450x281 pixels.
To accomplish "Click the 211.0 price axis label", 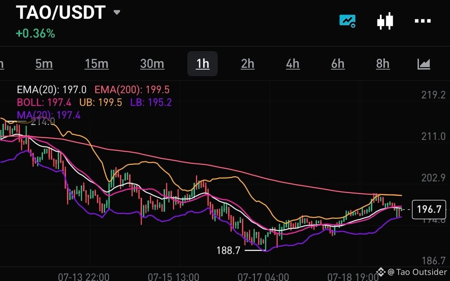I will pyautogui.click(x=433, y=136).
